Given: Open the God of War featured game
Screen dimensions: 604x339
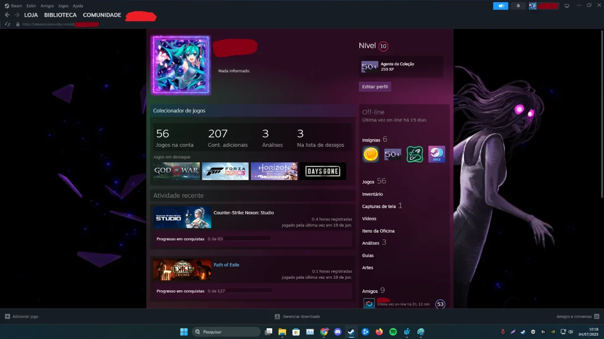Looking at the screenshot, I should click(x=176, y=171).
